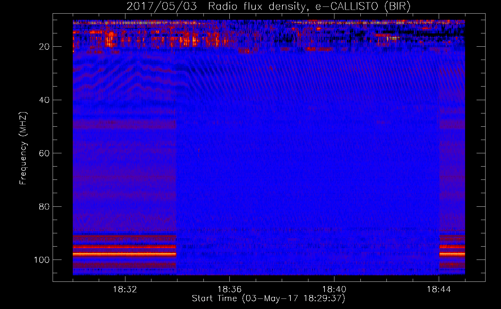Click the 18:44 time tick label
Image resolution: width=501 pixels, height=309 pixels.
439,290
